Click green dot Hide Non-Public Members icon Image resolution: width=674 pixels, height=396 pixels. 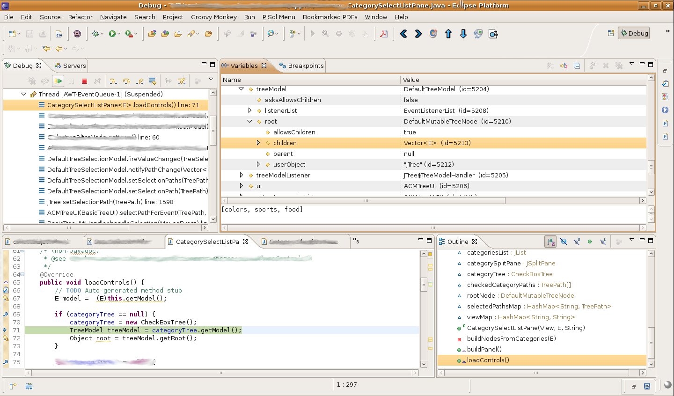click(x=590, y=242)
